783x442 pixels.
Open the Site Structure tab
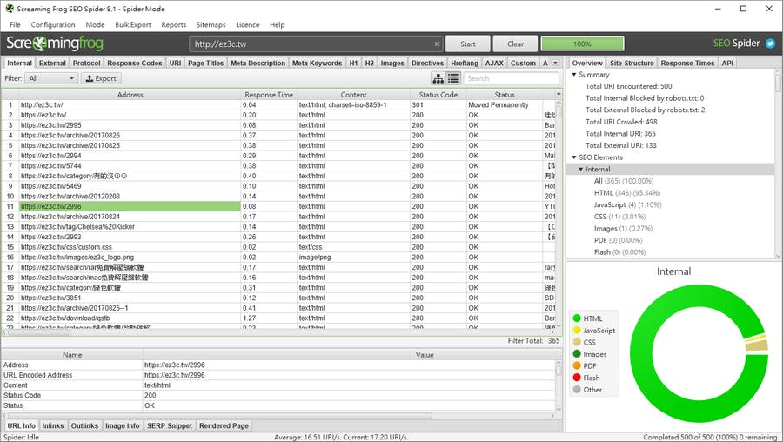[x=632, y=63]
